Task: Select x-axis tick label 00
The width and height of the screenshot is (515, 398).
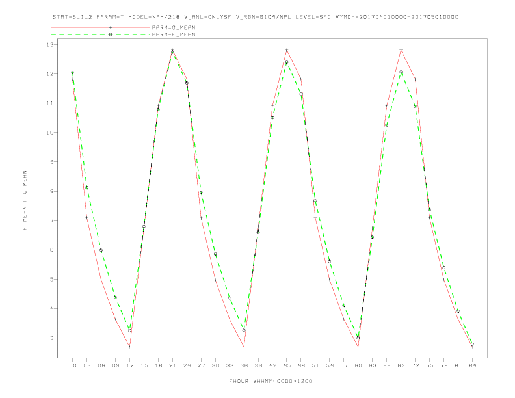Action: (73, 365)
